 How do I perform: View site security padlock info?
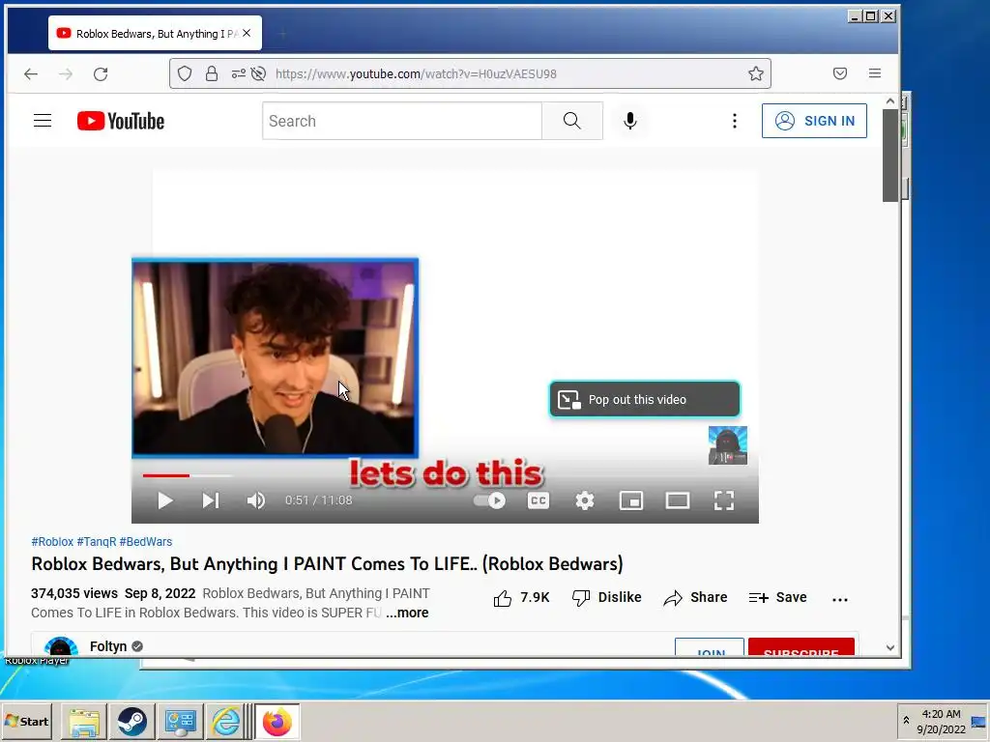click(x=212, y=73)
